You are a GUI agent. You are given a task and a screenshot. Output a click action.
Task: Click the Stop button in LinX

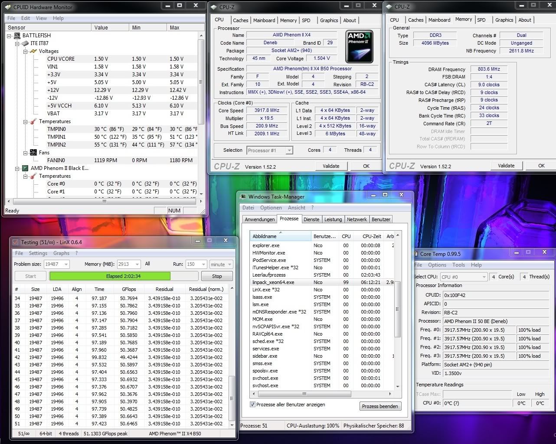[217, 276]
